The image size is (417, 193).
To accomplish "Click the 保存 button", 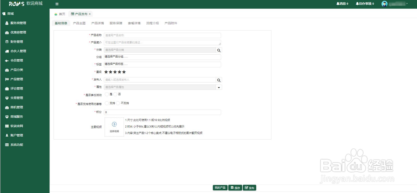I will (235, 188).
